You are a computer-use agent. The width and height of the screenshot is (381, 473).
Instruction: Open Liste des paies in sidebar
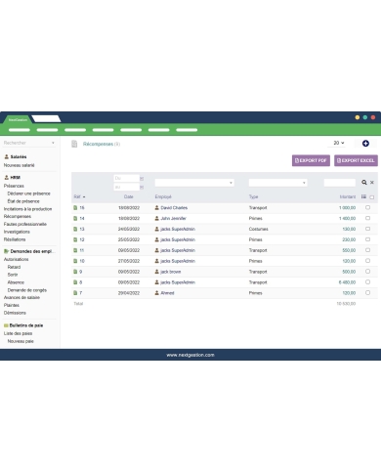[x=18, y=333]
